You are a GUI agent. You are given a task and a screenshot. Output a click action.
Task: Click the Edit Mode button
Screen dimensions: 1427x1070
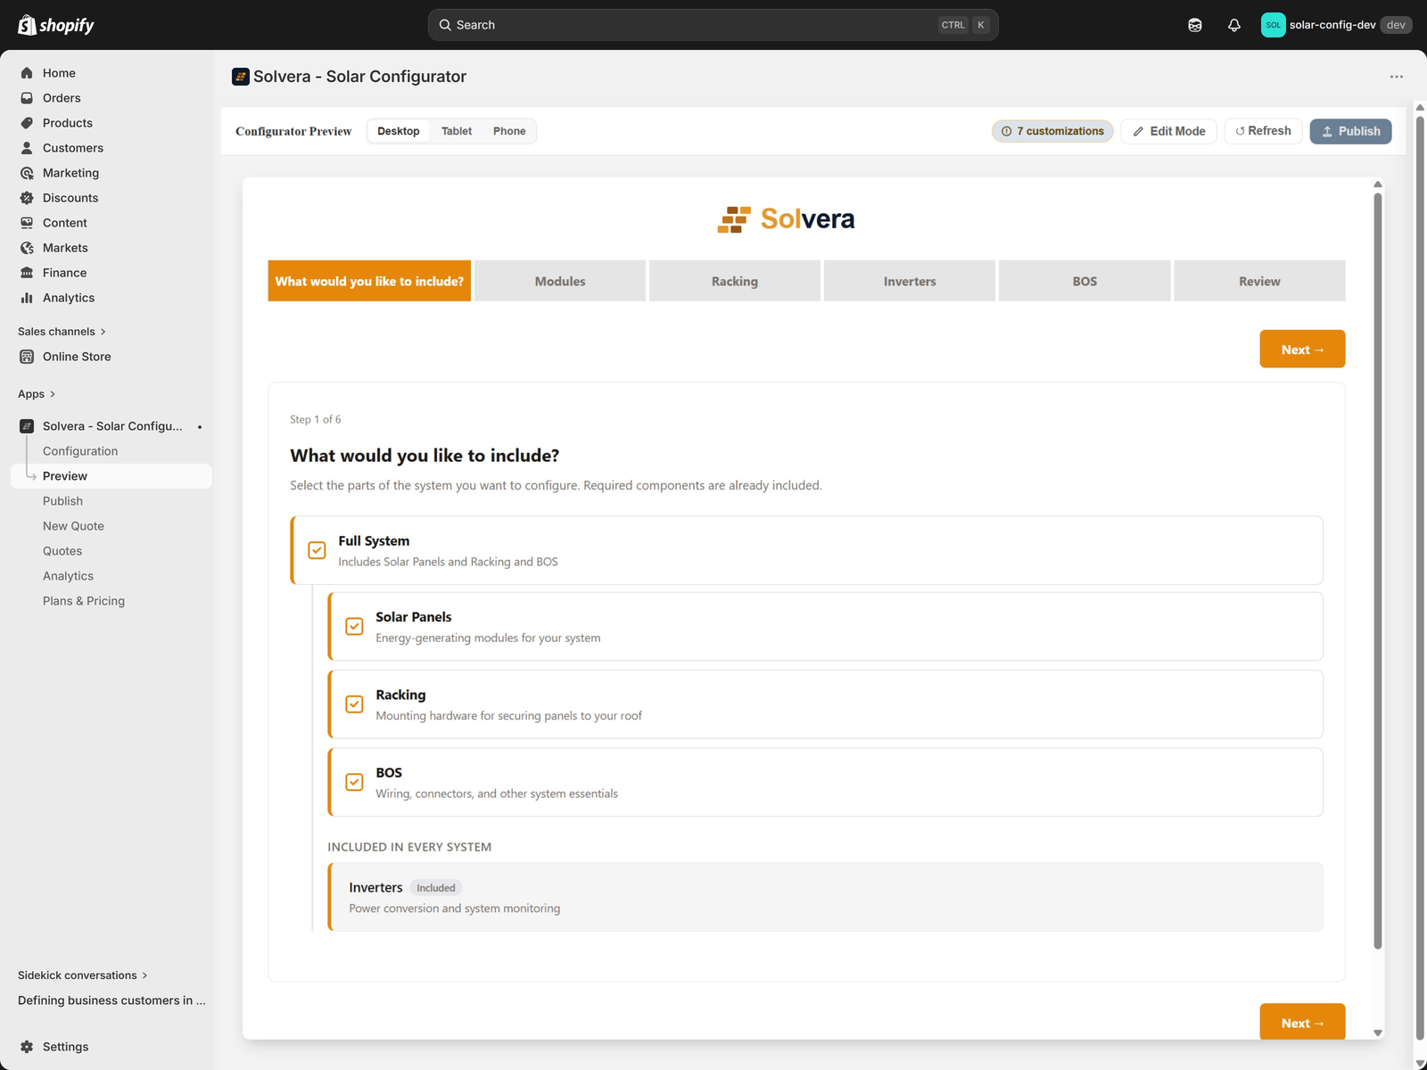(x=1168, y=131)
